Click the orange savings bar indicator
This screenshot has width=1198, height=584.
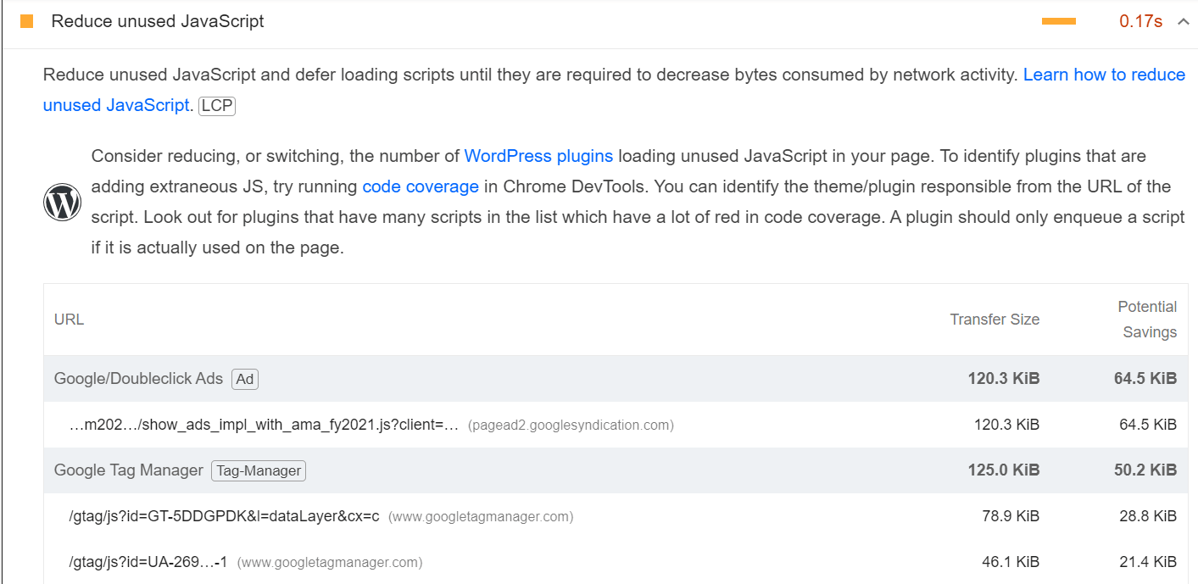coord(1058,22)
